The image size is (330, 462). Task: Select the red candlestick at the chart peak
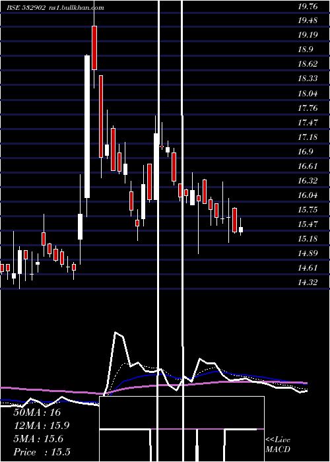click(x=94, y=48)
